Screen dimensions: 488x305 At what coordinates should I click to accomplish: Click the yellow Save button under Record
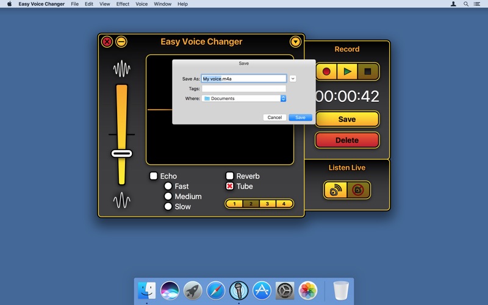pos(347,119)
